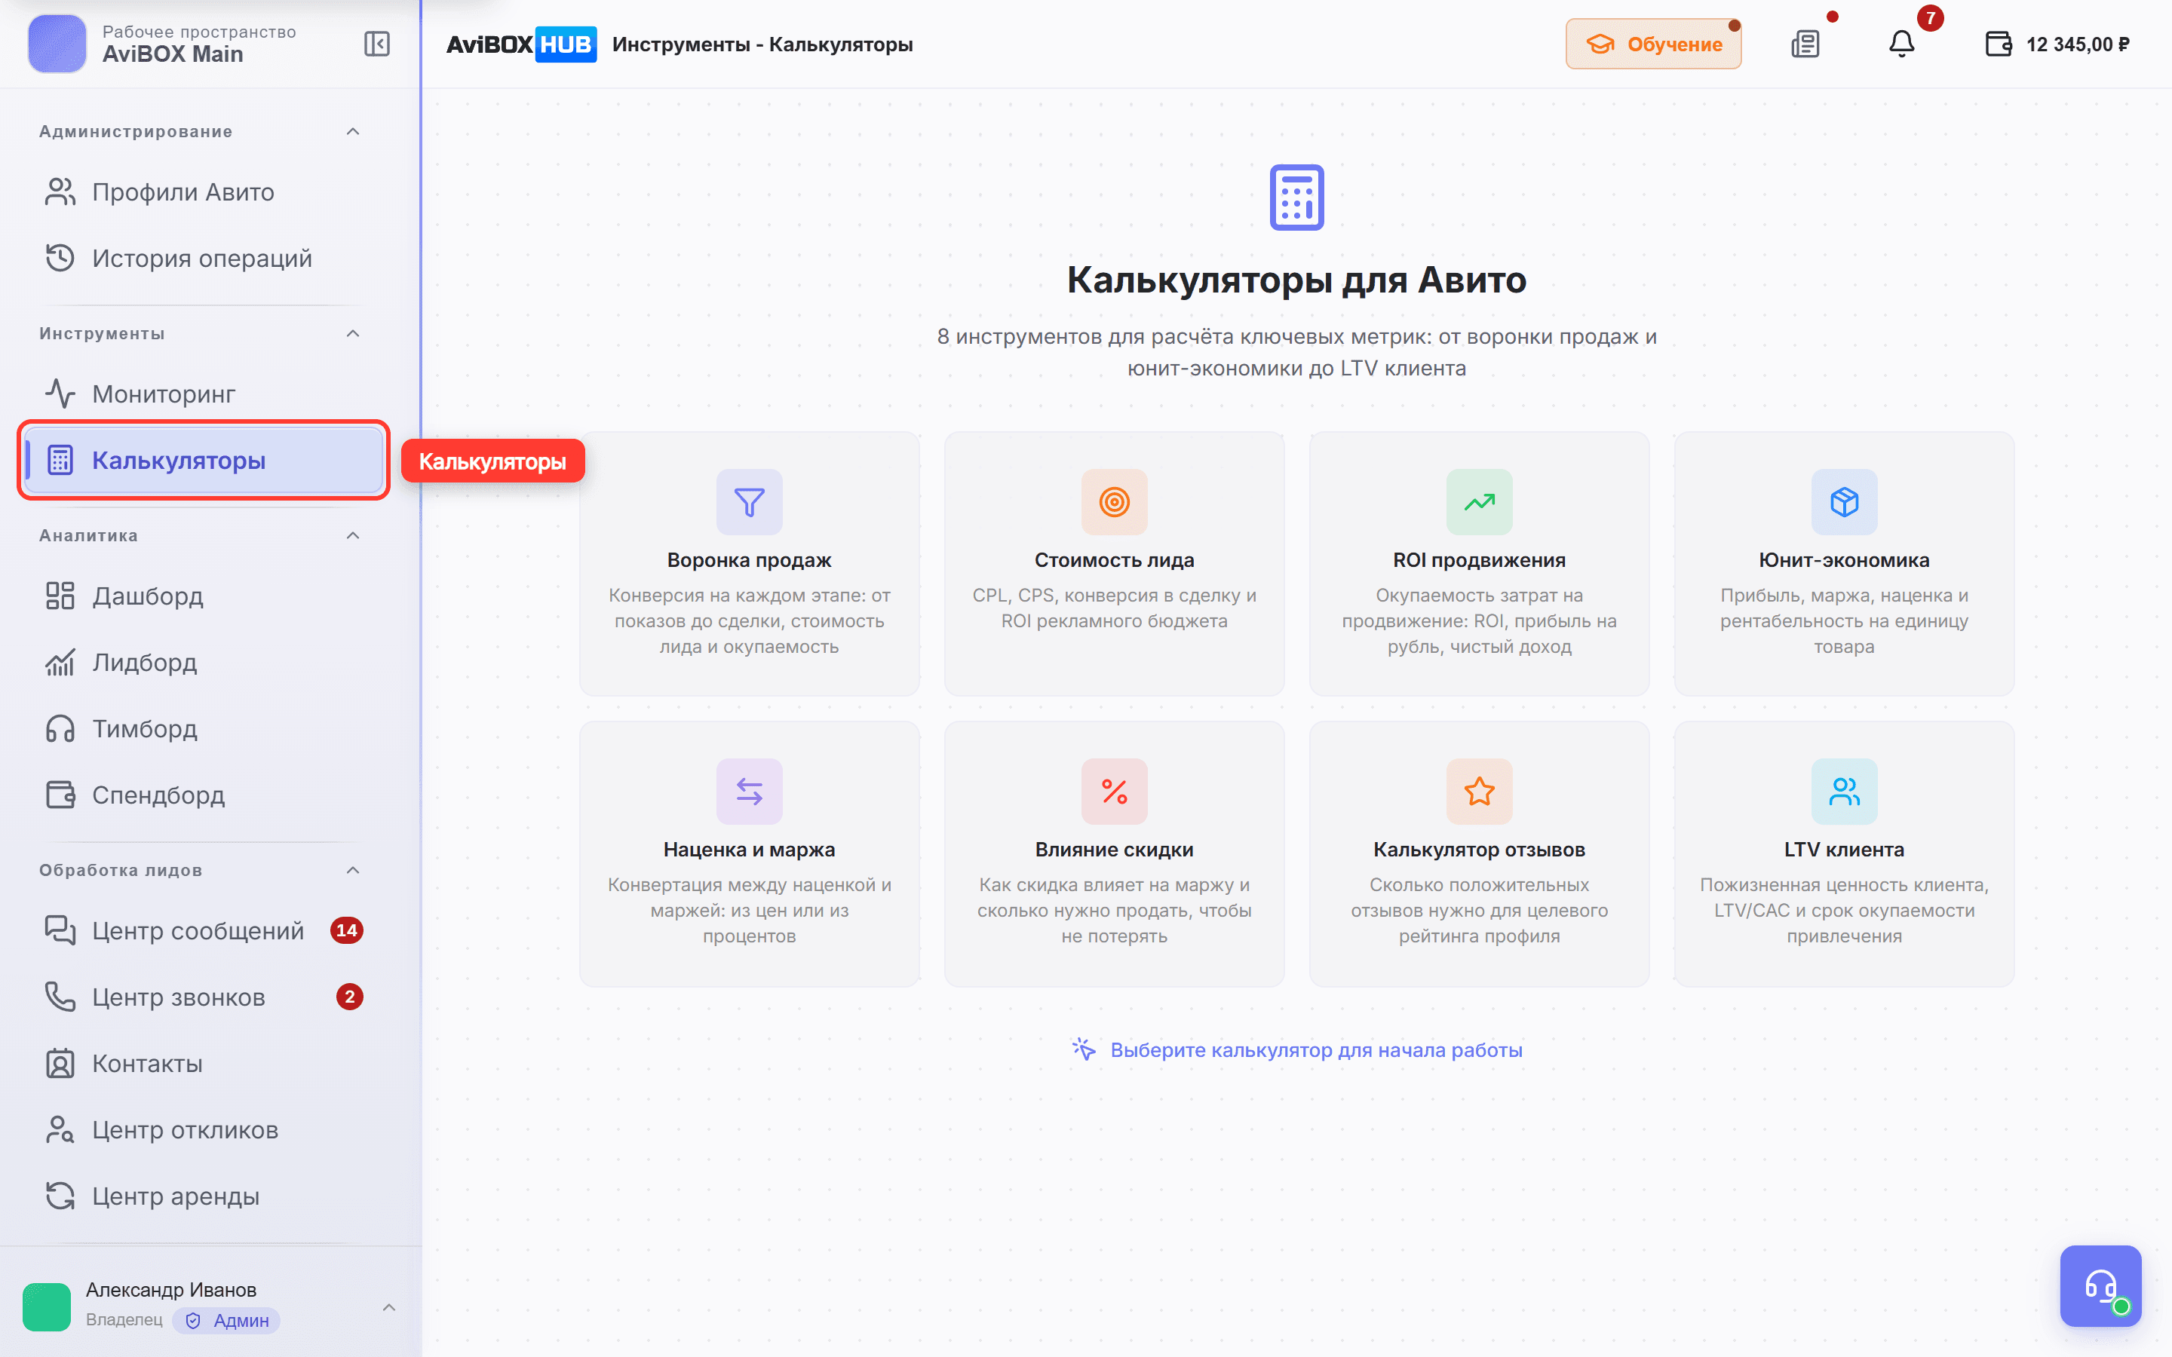Open Центр звонков in sidebar
Viewport: 2172px width, 1357px height.
tap(204, 997)
